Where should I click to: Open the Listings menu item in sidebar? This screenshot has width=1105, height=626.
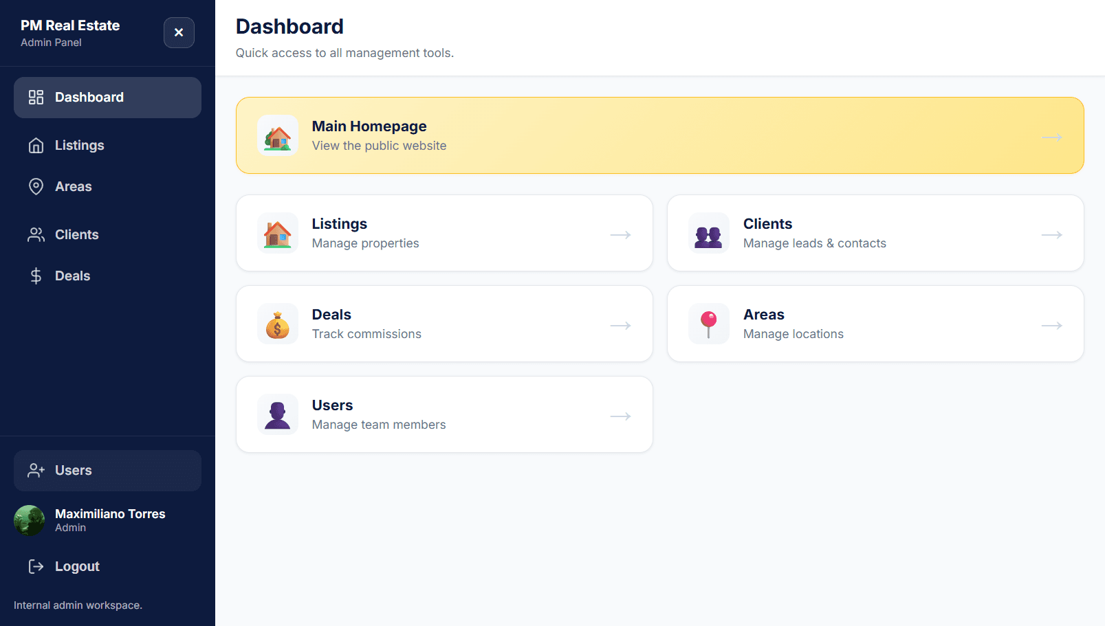pos(80,146)
